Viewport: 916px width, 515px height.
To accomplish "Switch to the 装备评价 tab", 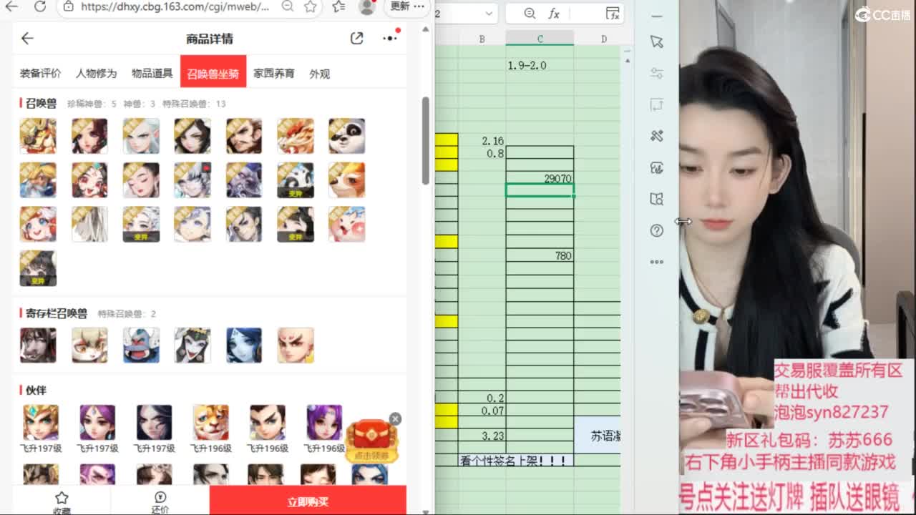I will pyautogui.click(x=40, y=73).
